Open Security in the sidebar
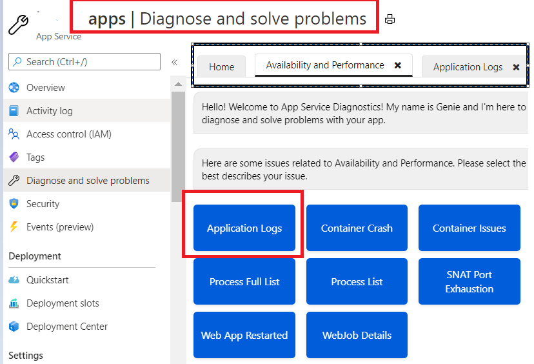The width and height of the screenshot is (534, 364). tap(87, 203)
